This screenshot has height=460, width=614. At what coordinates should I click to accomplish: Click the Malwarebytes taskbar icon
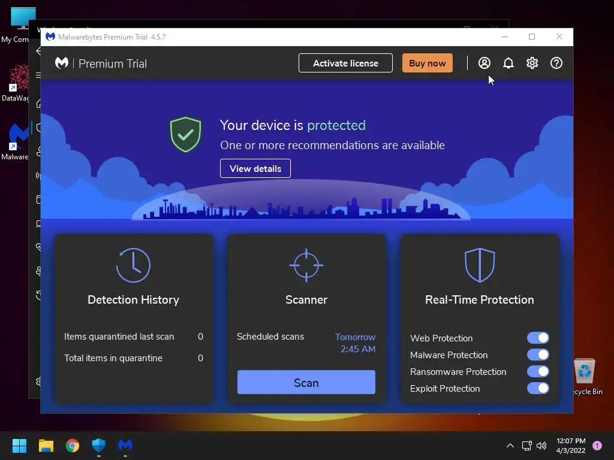125,446
